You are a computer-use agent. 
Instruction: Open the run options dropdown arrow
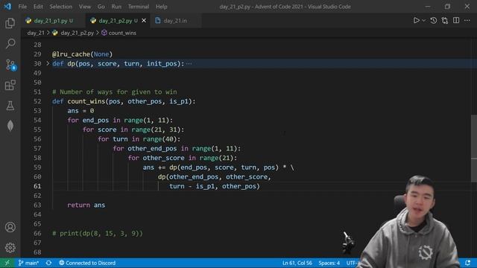coord(423,20)
